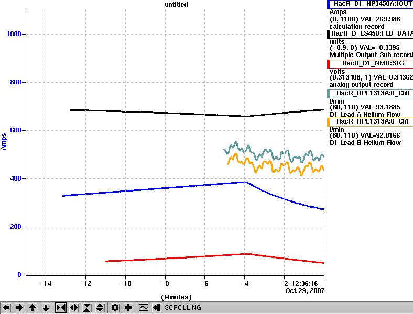Click the blue color bar beside HP3458A:IOUT
413x314 pixels.
point(328,4)
